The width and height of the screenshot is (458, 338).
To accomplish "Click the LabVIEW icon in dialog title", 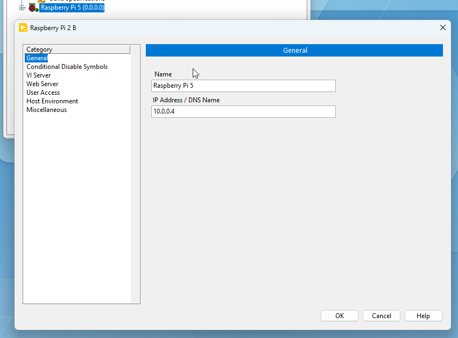I will [x=23, y=27].
